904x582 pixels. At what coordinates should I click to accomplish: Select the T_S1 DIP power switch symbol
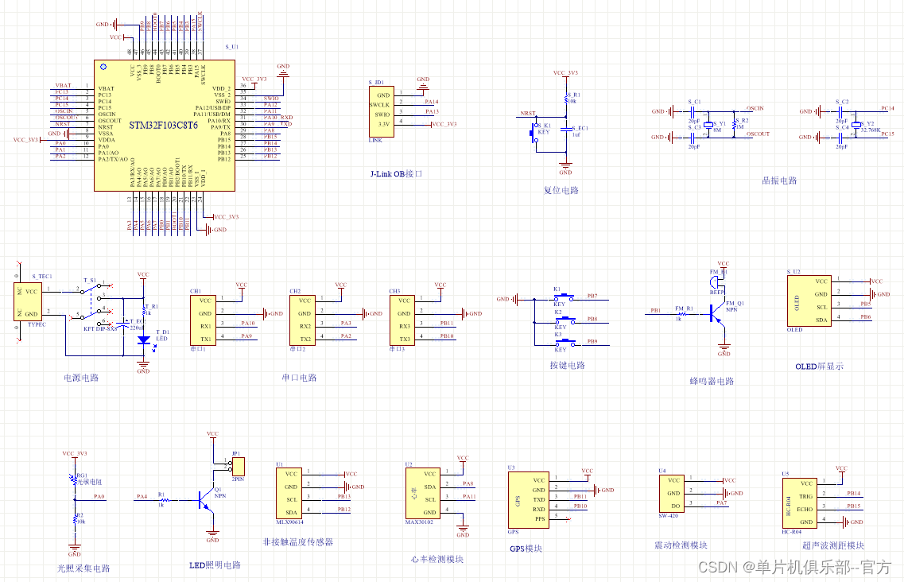tap(93, 303)
